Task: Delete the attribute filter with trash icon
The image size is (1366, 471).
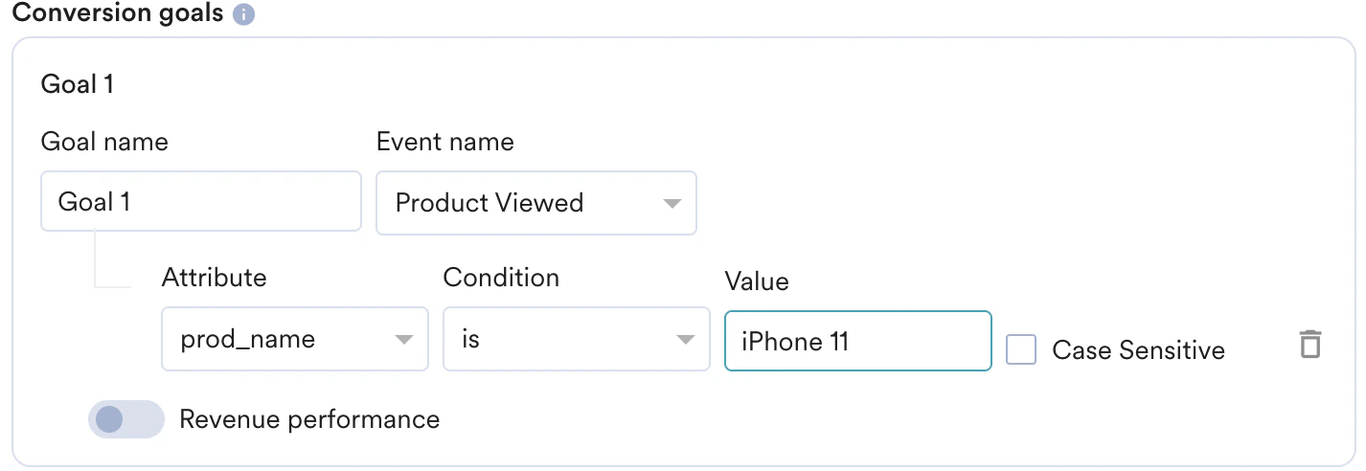Action: 1309,344
